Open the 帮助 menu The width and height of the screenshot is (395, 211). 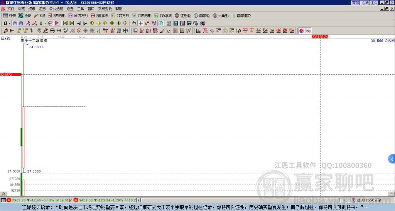pyautogui.click(x=119, y=9)
